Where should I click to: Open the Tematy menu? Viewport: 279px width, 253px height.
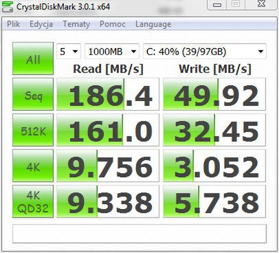click(x=76, y=24)
